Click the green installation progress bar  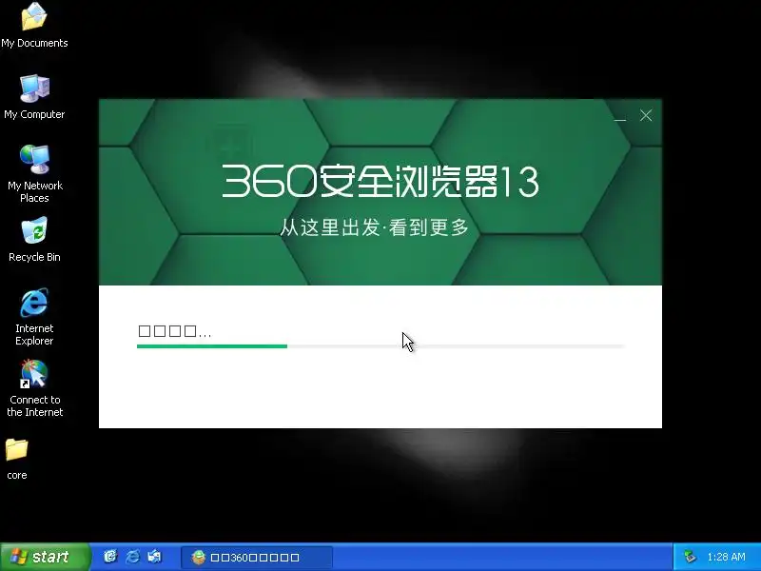click(x=381, y=346)
